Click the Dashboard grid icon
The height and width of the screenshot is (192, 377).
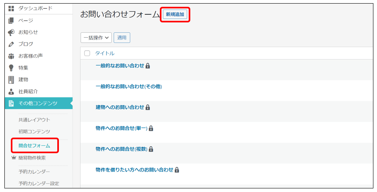coord(11,8)
